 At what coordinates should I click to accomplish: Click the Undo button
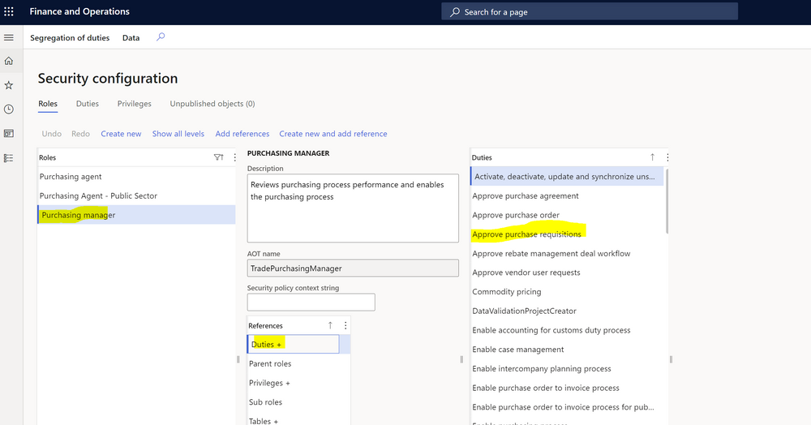coord(52,134)
